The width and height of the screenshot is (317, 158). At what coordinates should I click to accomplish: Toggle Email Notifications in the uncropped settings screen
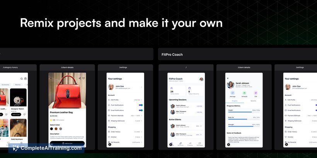(141, 110)
